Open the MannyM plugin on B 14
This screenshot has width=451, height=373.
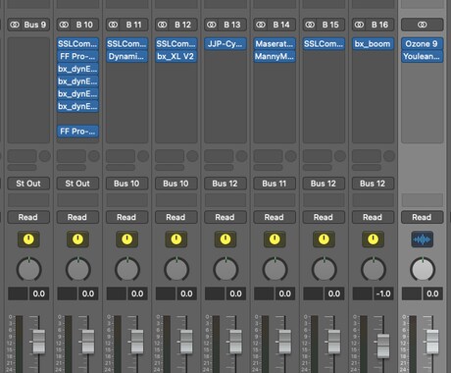click(275, 56)
